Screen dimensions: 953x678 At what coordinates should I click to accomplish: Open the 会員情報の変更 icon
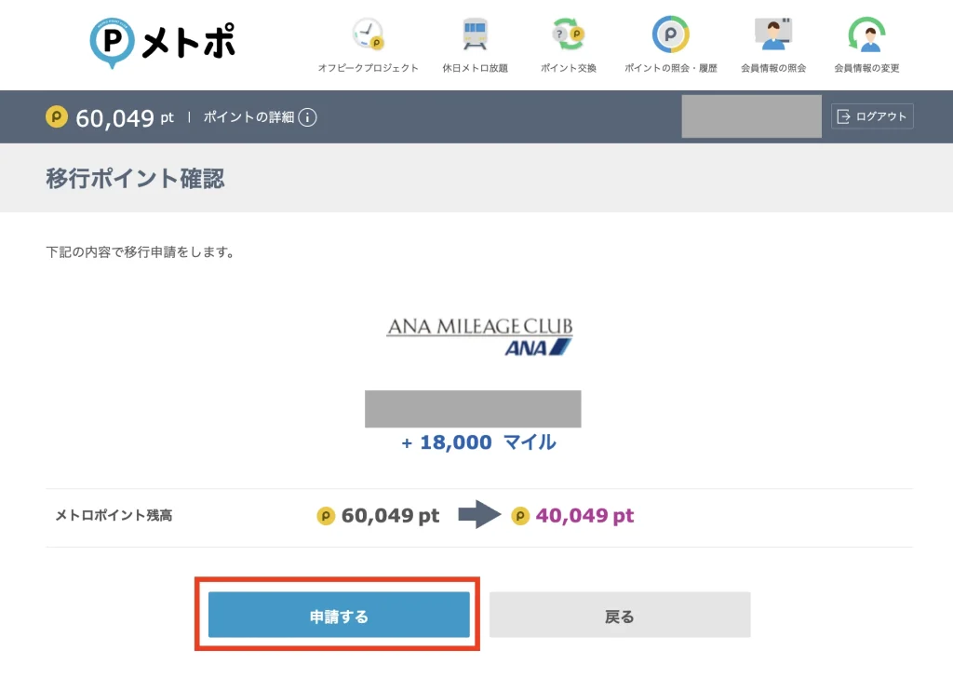click(866, 34)
